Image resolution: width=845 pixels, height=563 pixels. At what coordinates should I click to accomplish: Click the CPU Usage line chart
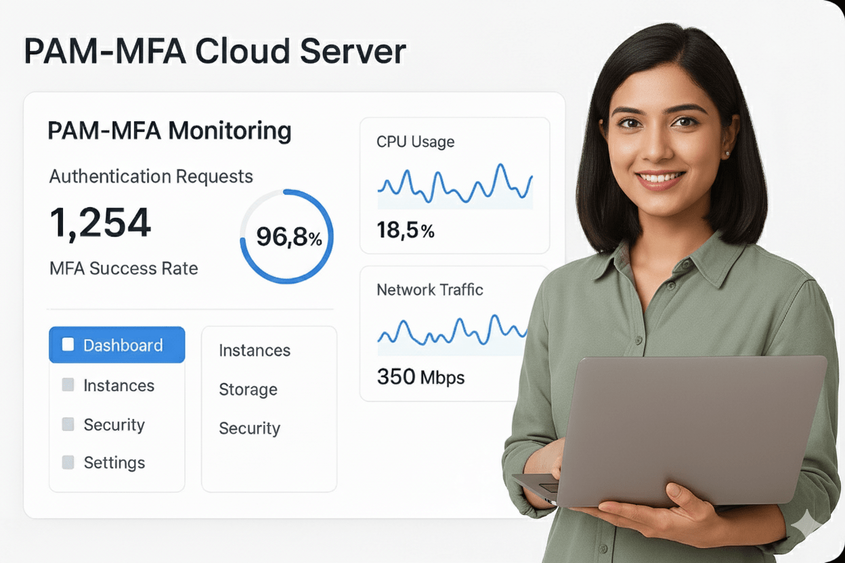coord(454,185)
